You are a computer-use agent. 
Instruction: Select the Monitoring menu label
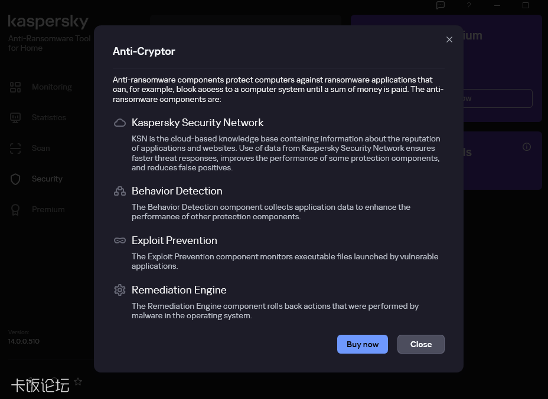(x=52, y=87)
